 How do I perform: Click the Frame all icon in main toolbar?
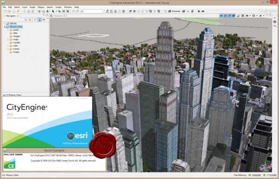pyautogui.click(x=64, y=11)
